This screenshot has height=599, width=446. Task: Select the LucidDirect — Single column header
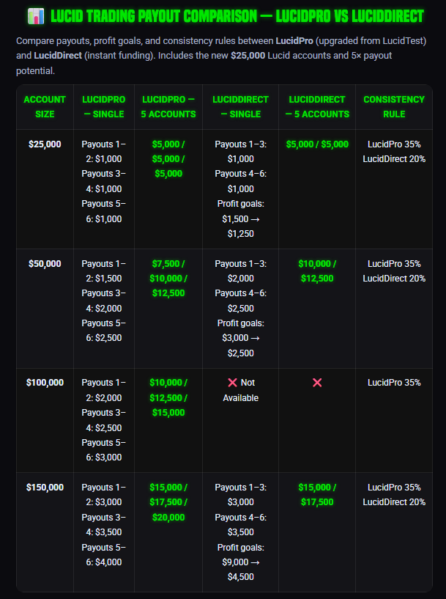point(240,107)
